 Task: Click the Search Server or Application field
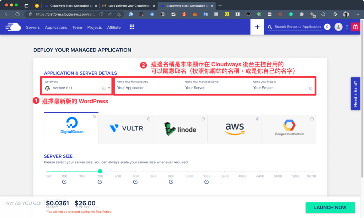(x=298, y=27)
